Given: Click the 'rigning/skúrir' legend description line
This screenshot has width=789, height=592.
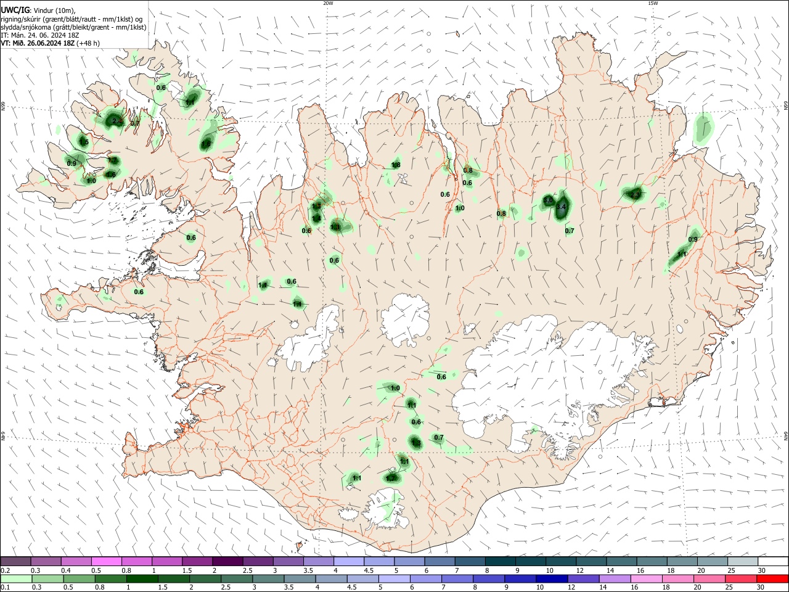Looking at the screenshot, I should coord(72,18).
